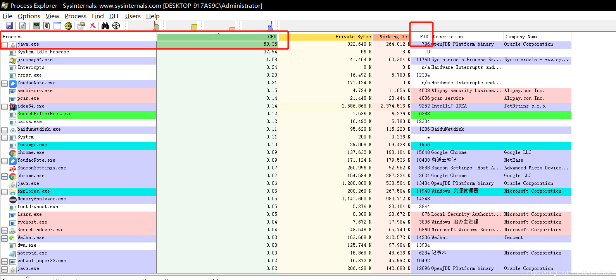Click the RadeonSettings.exe process icon
Image resolution: width=616 pixels, height=280 pixels.
[x=13, y=168]
